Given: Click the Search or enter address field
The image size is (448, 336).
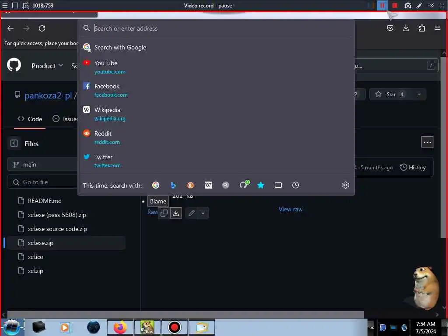Looking at the screenshot, I should [x=217, y=28].
